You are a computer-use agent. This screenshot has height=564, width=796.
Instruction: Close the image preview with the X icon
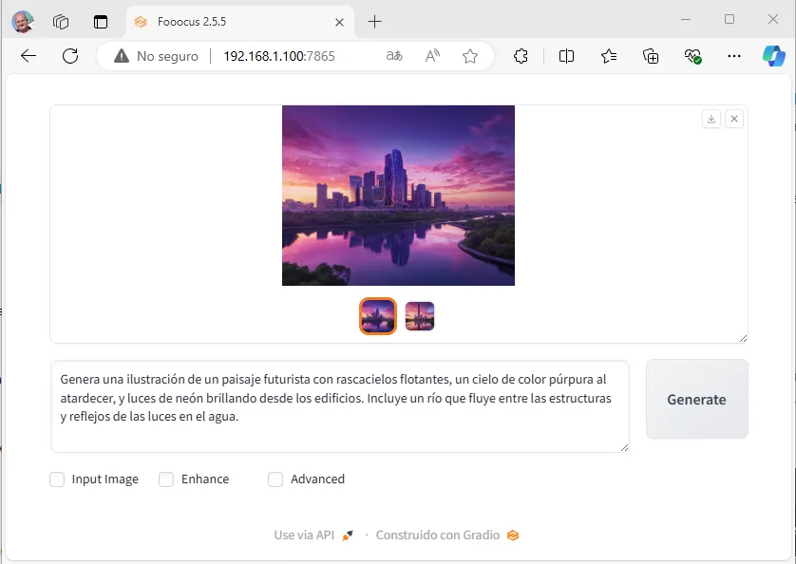(x=734, y=119)
